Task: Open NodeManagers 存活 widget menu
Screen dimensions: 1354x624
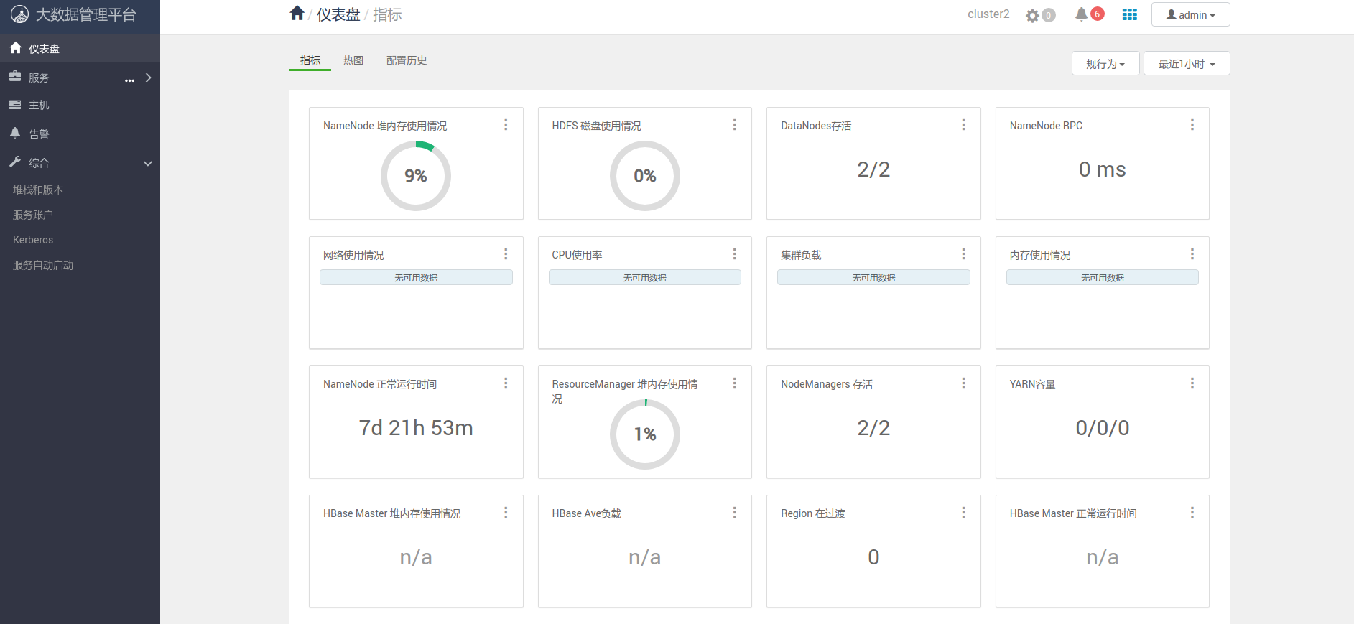Action: pyautogui.click(x=963, y=383)
